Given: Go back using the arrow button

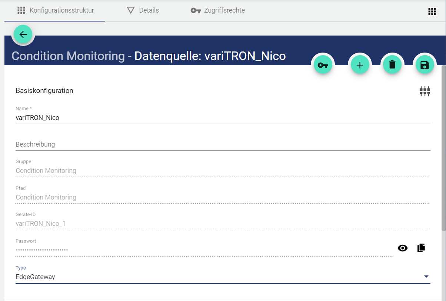Looking at the screenshot, I should pos(23,35).
